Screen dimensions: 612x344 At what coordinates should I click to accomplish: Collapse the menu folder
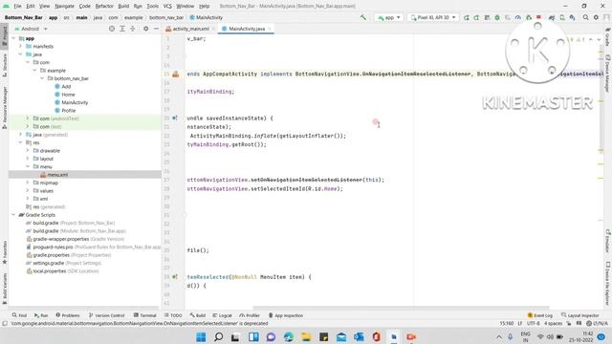[28, 166]
